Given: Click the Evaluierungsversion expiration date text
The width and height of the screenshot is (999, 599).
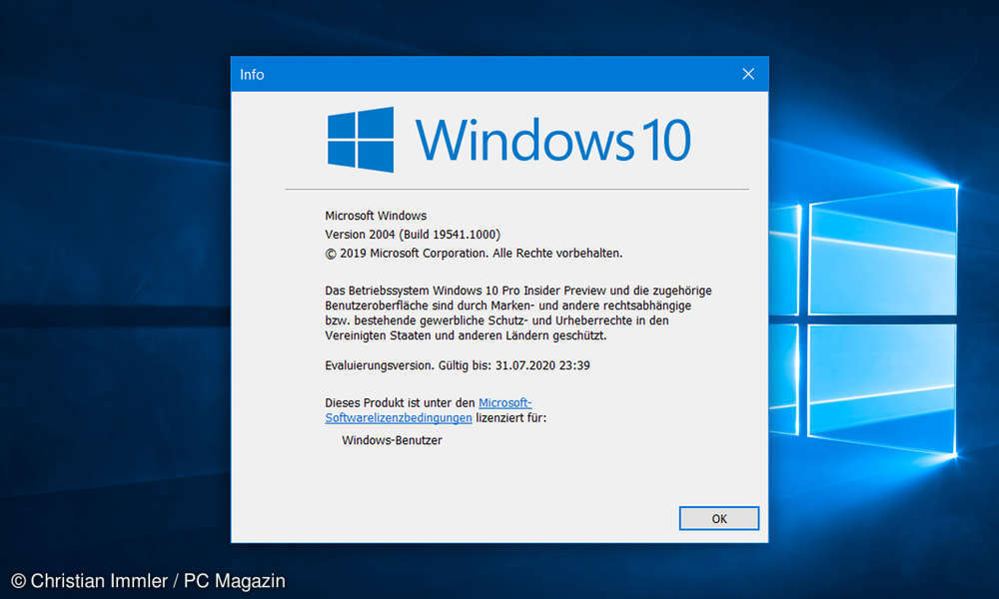Looking at the screenshot, I should 456,365.
